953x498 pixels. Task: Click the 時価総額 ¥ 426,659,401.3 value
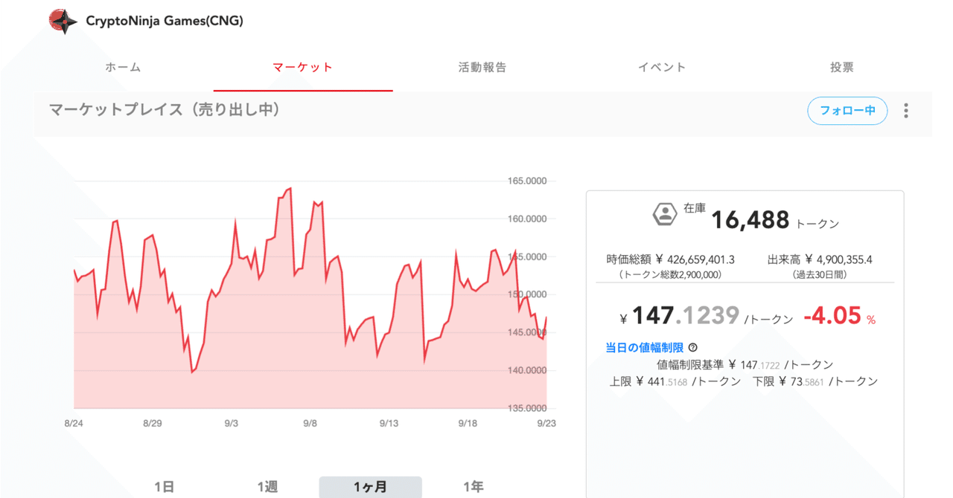coord(671,259)
